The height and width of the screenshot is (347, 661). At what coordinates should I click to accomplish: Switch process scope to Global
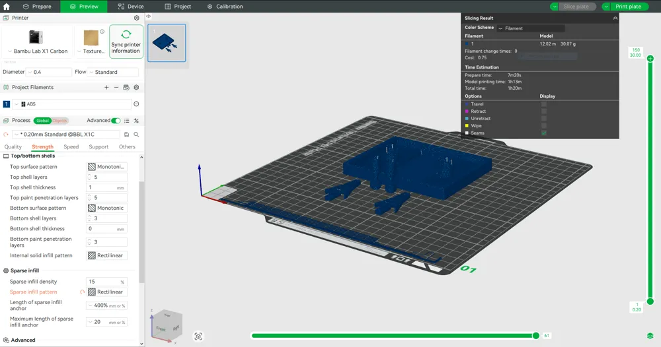click(42, 121)
